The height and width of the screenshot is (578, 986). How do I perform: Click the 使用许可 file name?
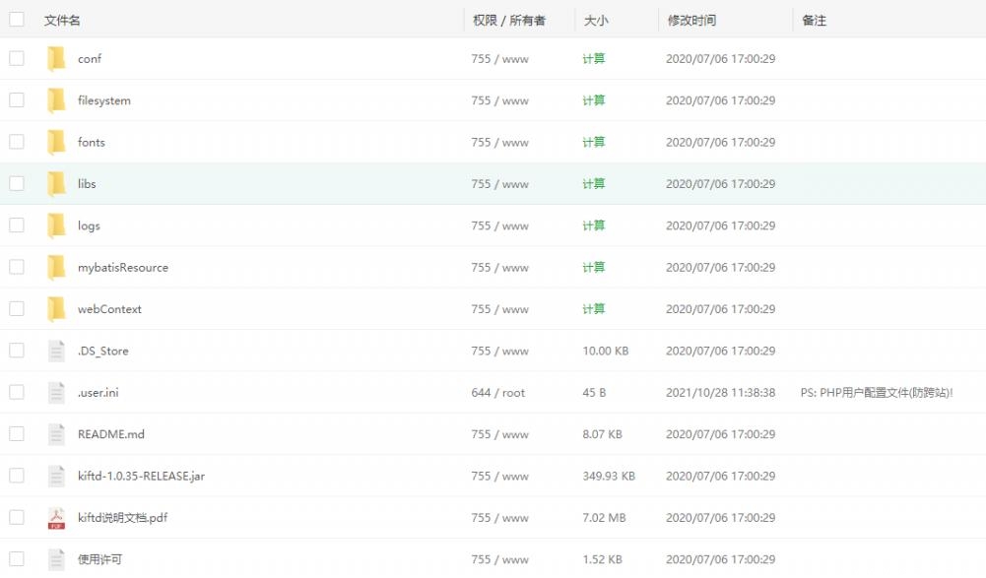pyautogui.click(x=100, y=559)
